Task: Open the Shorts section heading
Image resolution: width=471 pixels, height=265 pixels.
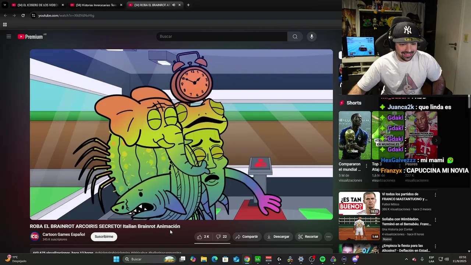Action: (x=354, y=103)
